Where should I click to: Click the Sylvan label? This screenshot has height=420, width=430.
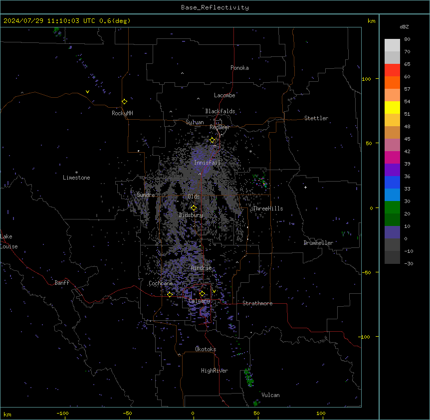pyautogui.click(x=195, y=122)
